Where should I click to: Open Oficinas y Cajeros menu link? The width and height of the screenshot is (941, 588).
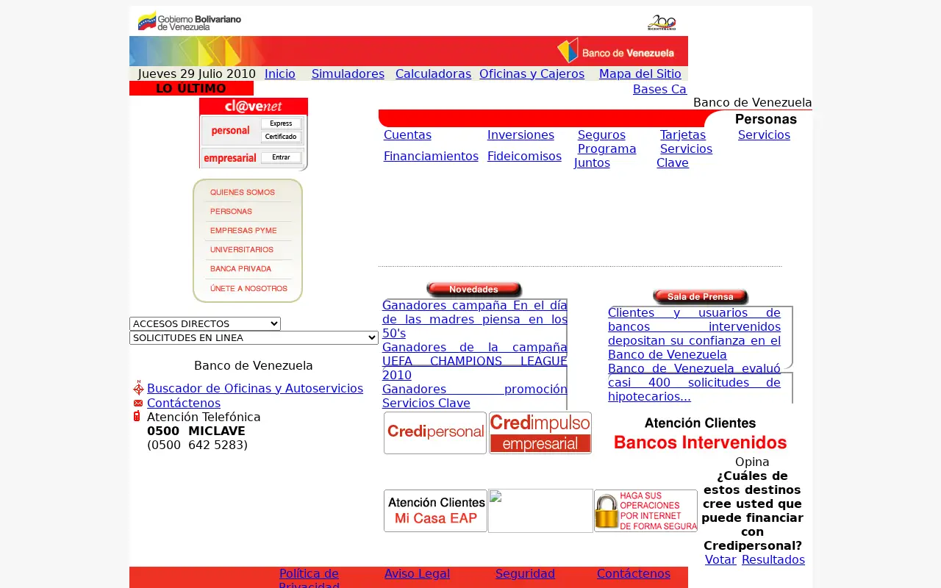(532, 73)
